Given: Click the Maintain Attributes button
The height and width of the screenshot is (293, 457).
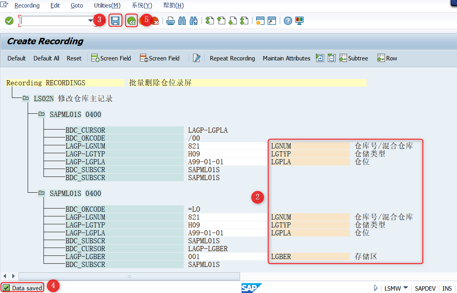Looking at the screenshot, I should (286, 58).
